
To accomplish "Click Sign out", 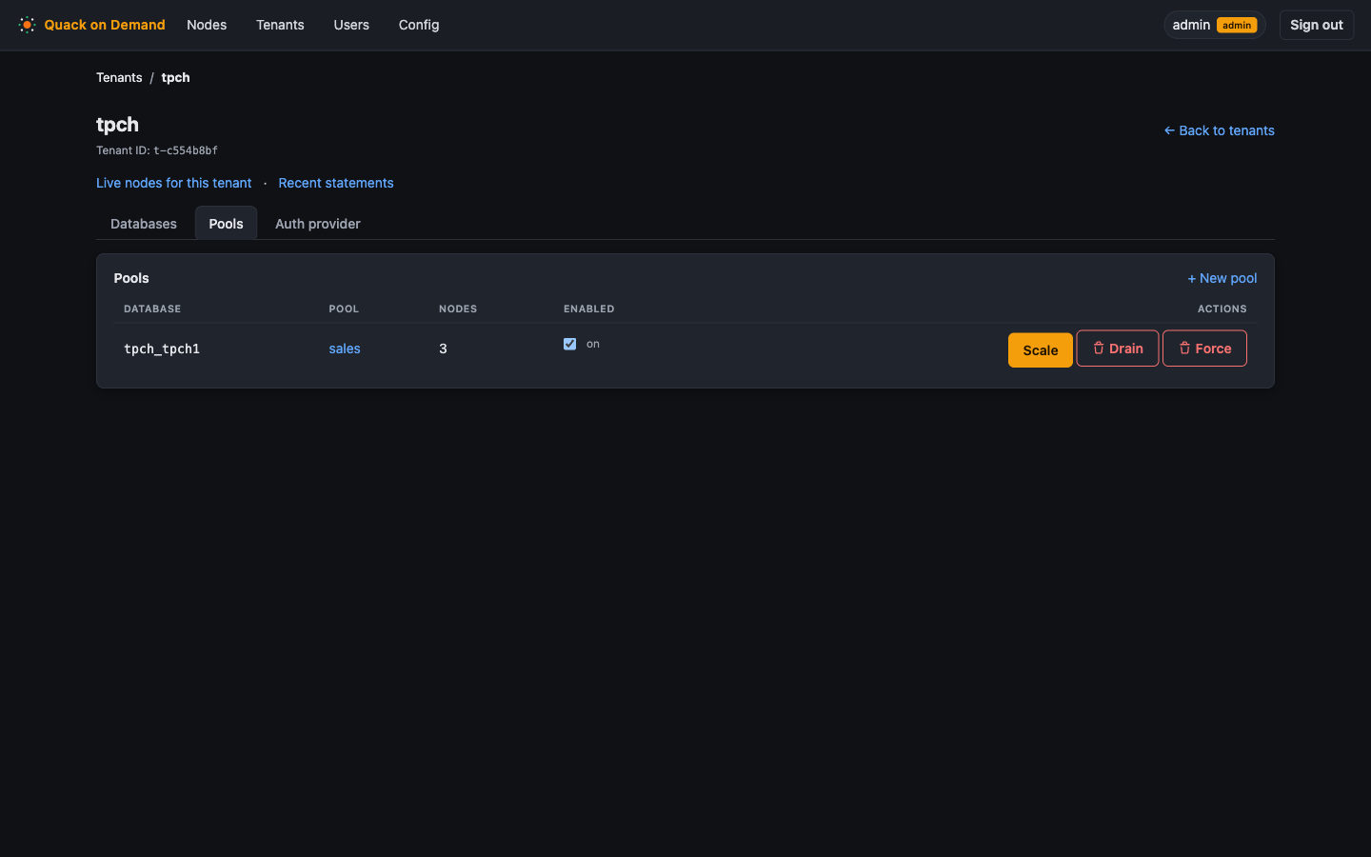I will coord(1316,25).
